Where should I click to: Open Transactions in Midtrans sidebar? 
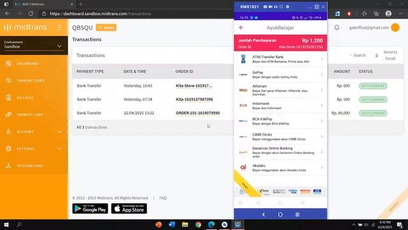tap(30, 80)
